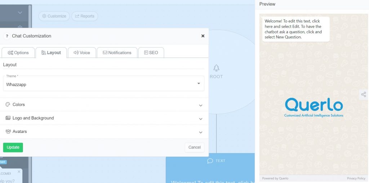Open the Reports button in toolbar
This screenshot has width=369, height=183.
click(x=85, y=16)
